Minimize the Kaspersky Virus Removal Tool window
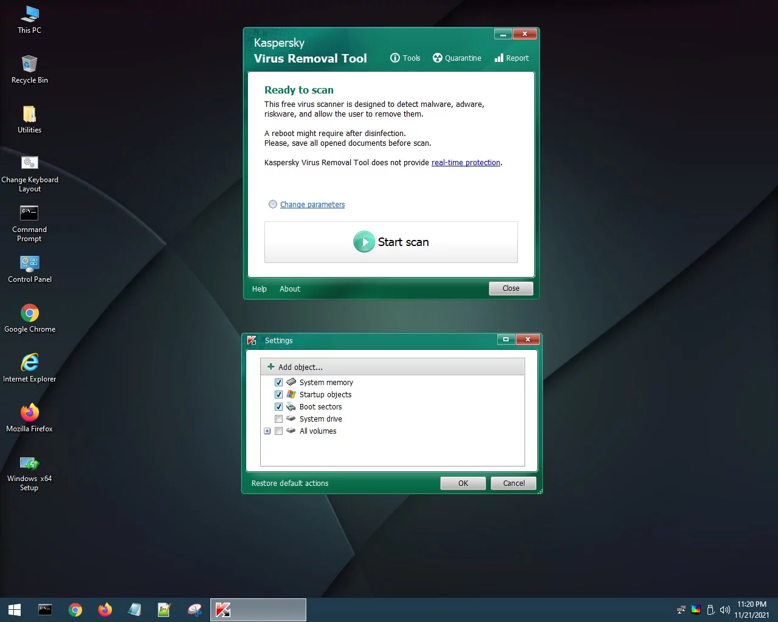 click(503, 34)
